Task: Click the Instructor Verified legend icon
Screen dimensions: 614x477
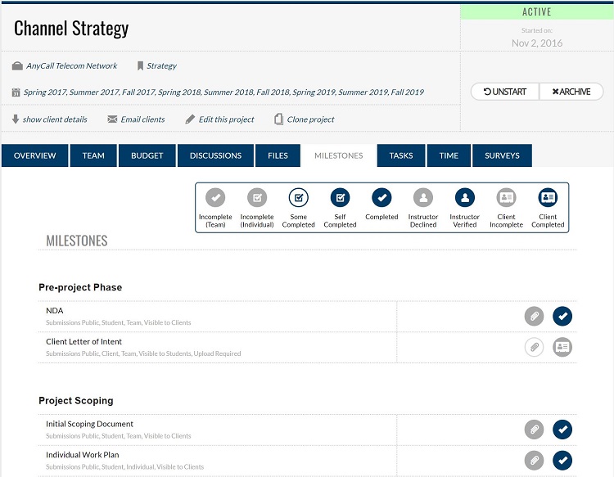Action: click(464, 198)
